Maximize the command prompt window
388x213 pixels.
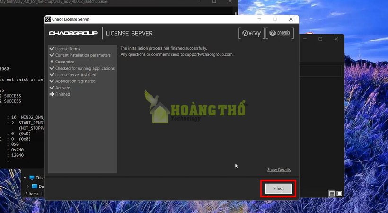click(214, 1)
